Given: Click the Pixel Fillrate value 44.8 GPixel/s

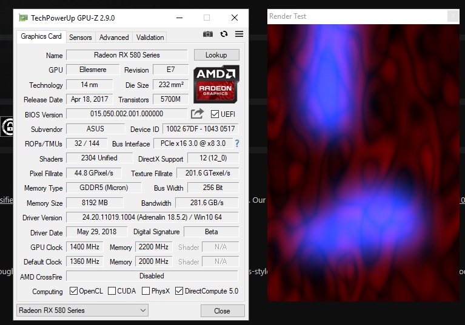Looking at the screenshot, I should [94, 173].
